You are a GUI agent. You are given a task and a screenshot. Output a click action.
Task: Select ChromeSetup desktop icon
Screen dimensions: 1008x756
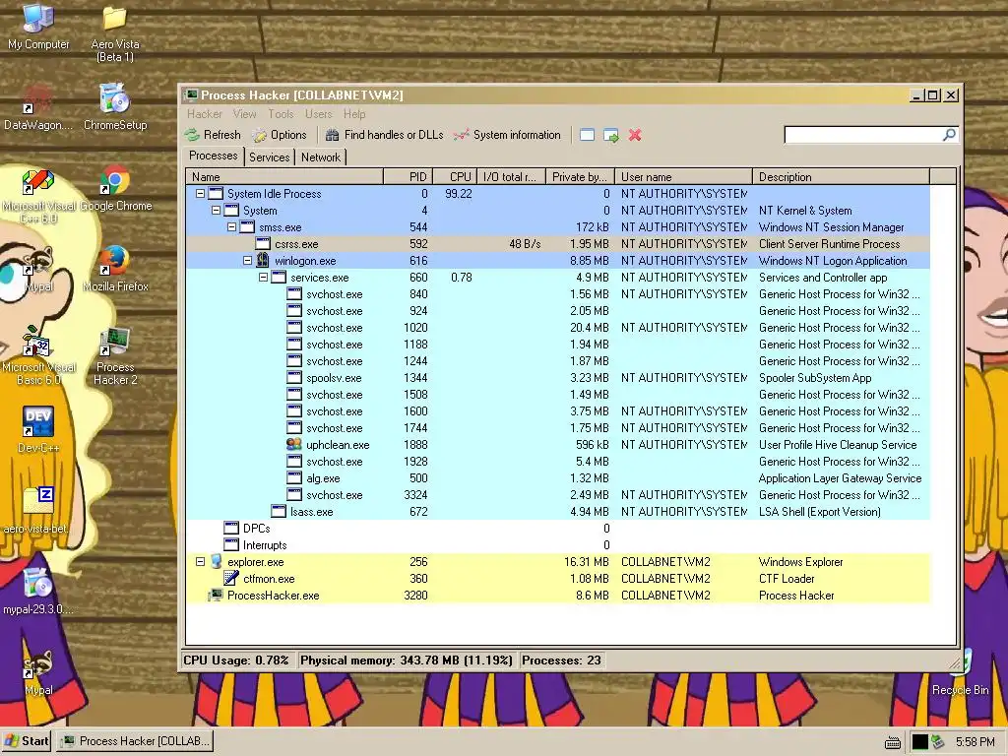click(115, 106)
